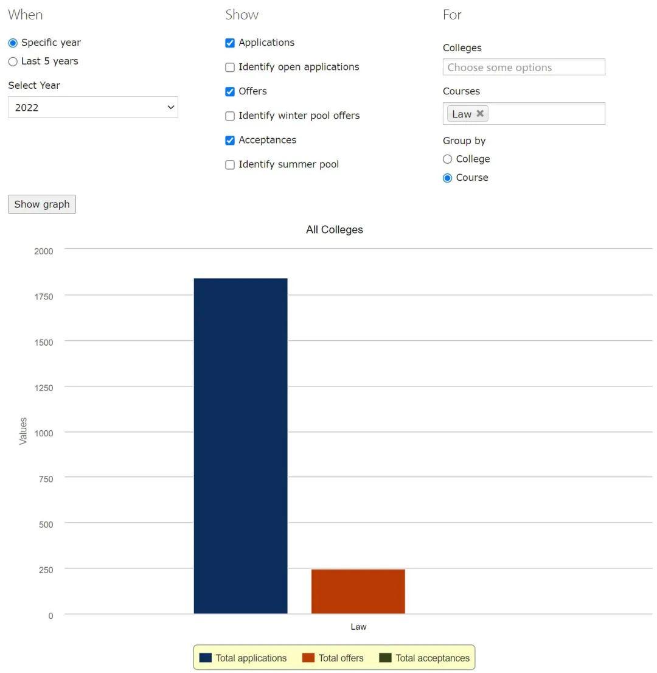Group results by Course
This screenshot has height=673, width=657.
(x=448, y=178)
